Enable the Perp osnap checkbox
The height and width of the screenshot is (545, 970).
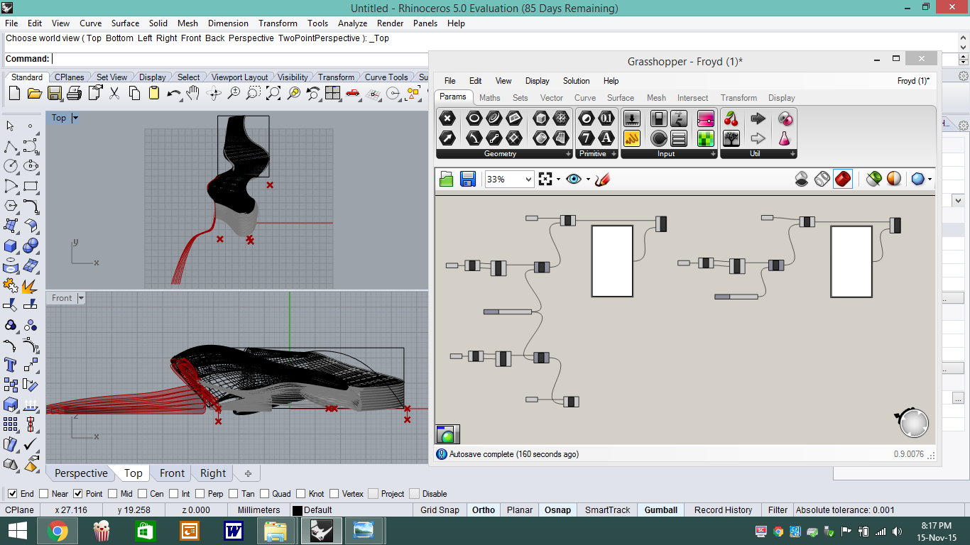200,493
